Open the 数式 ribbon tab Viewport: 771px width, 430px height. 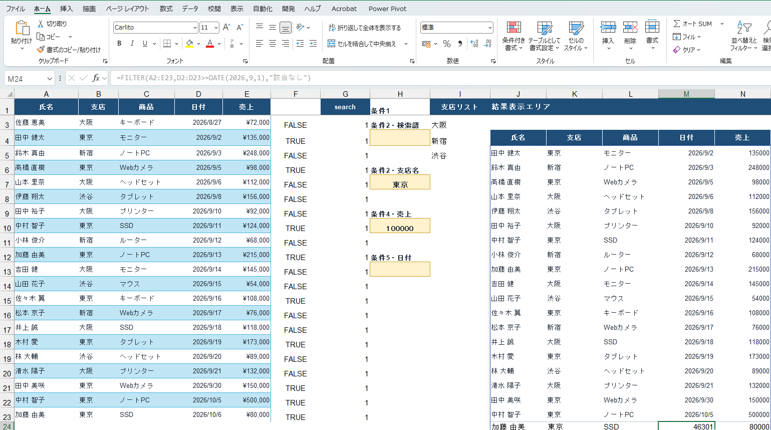[166, 9]
